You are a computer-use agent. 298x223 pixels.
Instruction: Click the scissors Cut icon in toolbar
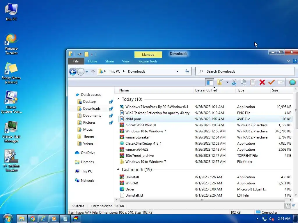[234, 82]
